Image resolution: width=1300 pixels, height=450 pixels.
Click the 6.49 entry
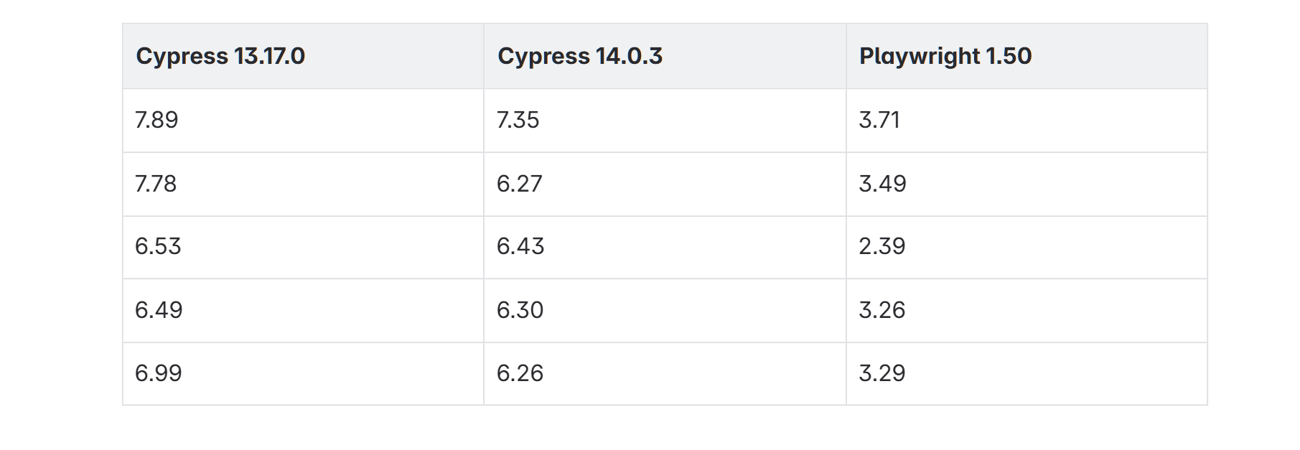click(303, 310)
